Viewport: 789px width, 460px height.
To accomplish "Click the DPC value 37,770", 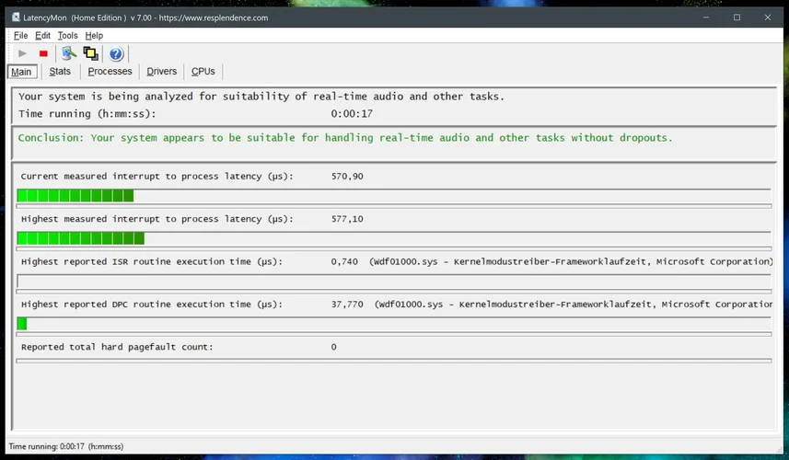I will [x=347, y=305].
